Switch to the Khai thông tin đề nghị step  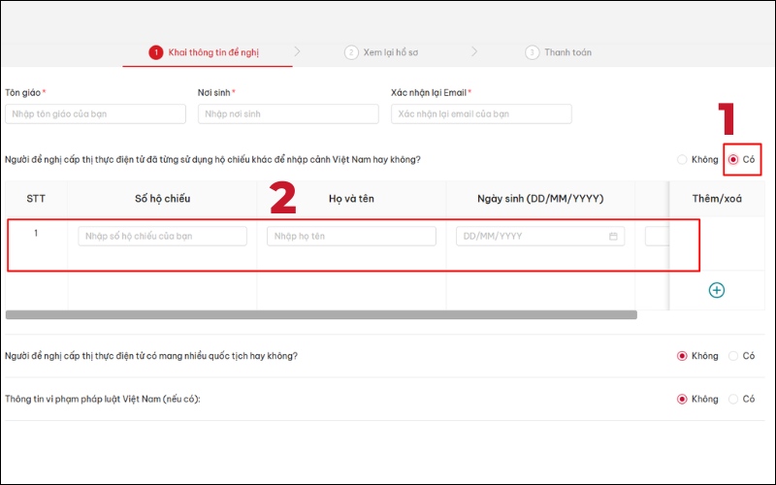pos(212,52)
